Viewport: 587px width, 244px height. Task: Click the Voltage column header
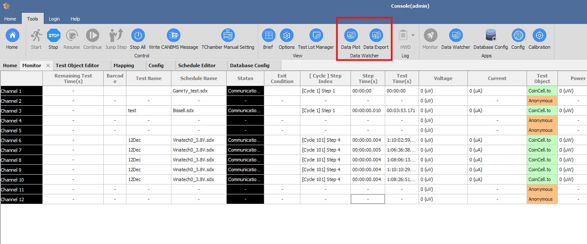[x=443, y=78]
